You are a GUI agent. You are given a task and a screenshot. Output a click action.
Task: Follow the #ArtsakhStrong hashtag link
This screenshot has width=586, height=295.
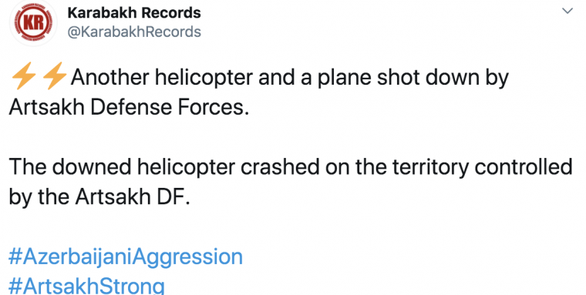point(86,286)
